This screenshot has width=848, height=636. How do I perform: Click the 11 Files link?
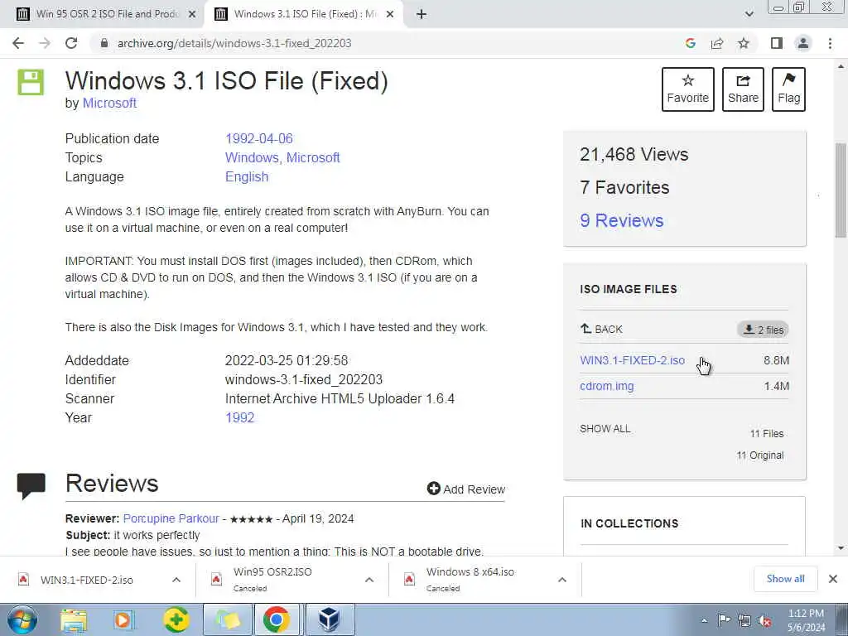(x=767, y=434)
